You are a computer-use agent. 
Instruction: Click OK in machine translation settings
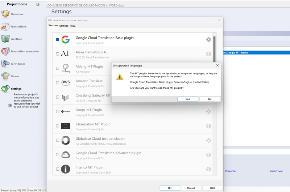[x=170, y=188]
